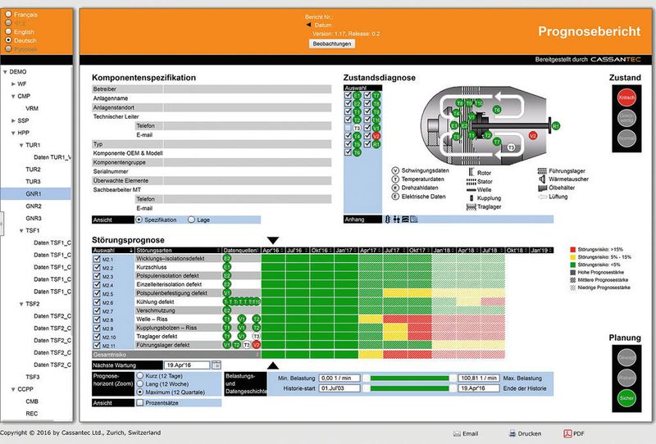Click the bottom black triangle marker below the timeline
This screenshot has width=656, height=444.
pyautogui.click(x=273, y=366)
